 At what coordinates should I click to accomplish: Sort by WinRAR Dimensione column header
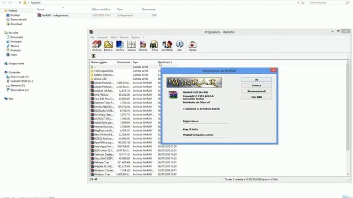(124, 62)
